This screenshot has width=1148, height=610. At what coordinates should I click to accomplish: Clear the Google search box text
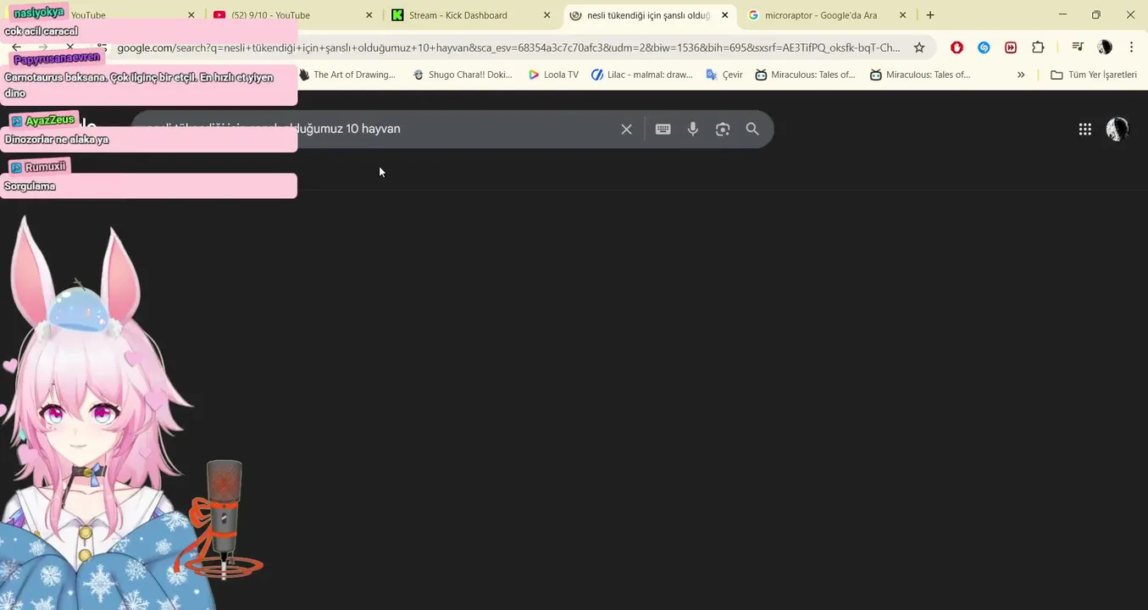[626, 129]
